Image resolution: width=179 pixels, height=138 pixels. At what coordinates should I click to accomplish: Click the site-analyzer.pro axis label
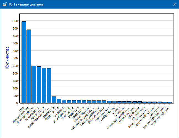pos(21,115)
